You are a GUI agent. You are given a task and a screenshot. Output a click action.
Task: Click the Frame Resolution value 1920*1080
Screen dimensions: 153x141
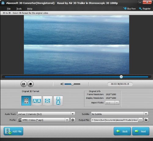(x=111, y=94)
